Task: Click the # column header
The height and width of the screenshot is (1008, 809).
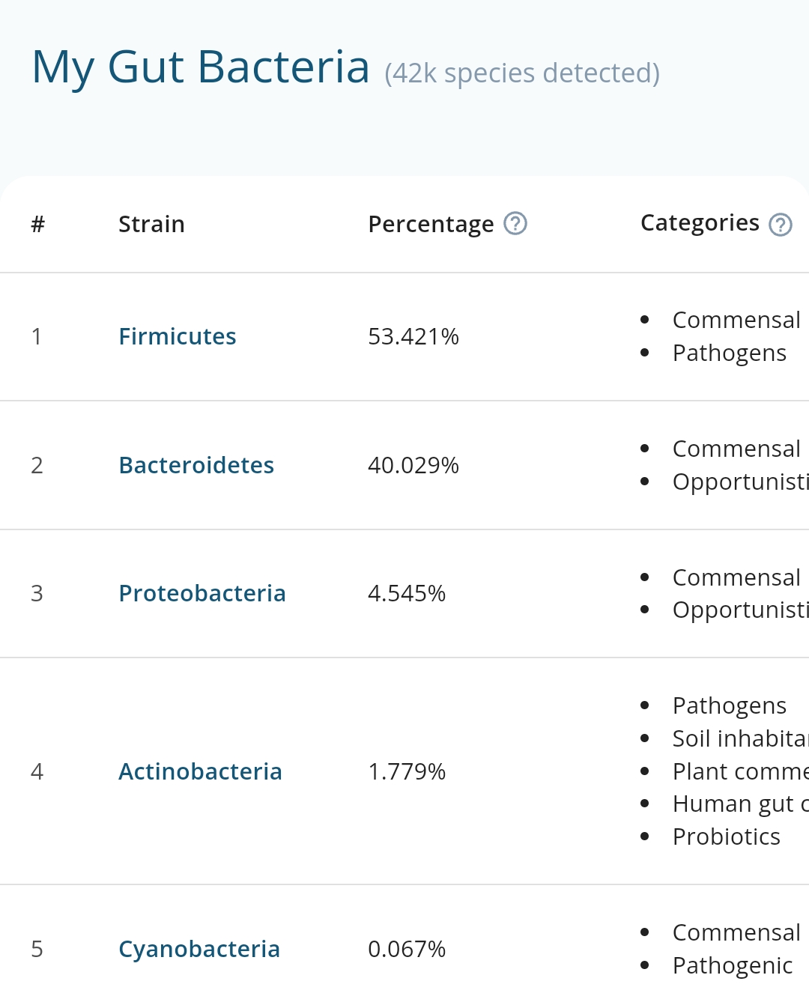Action: click(38, 224)
